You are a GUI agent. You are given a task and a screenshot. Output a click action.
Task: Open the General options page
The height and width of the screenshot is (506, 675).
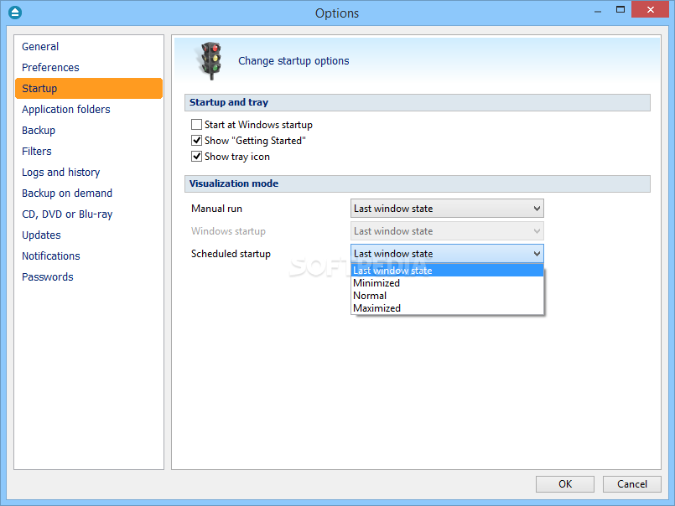tap(89, 46)
